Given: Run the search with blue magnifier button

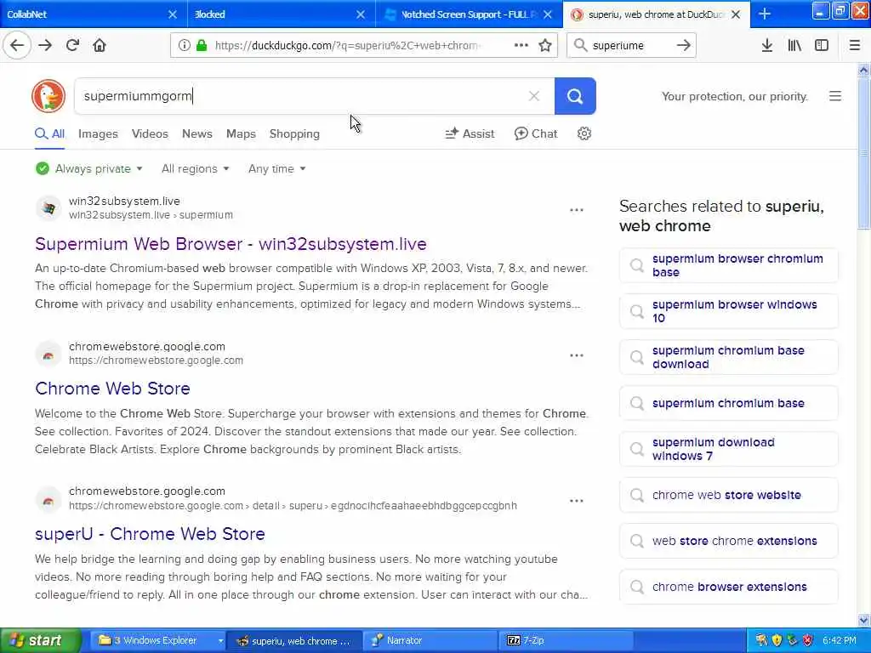Looking at the screenshot, I should (575, 96).
